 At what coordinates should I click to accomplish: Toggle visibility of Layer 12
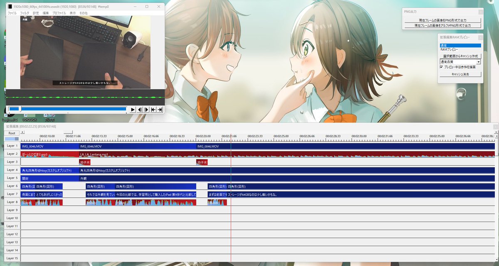(12, 234)
